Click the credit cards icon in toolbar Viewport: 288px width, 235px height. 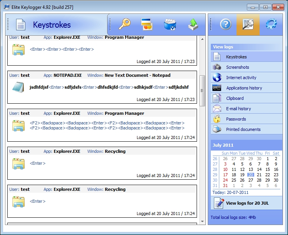pos(147,24)
